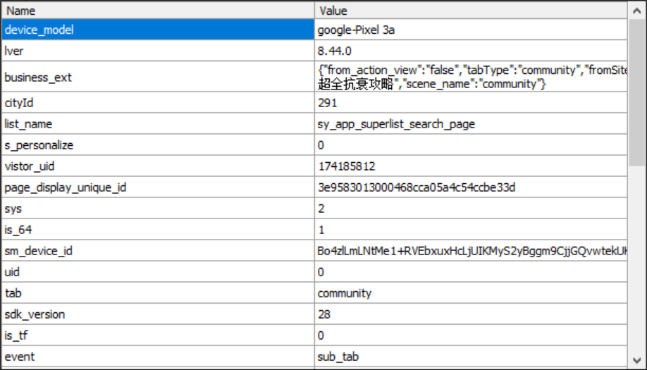The height and width of the screenshot is (370, 647).
Task: Select the s_personalize value 0
Action: (x=471, y=144)
